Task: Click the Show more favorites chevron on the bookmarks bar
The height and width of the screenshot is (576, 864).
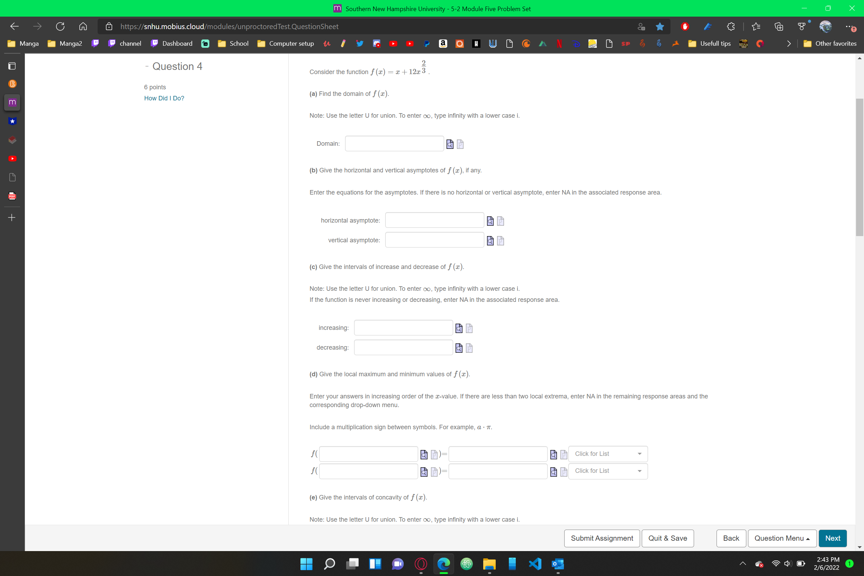Action: click(789, 43)
